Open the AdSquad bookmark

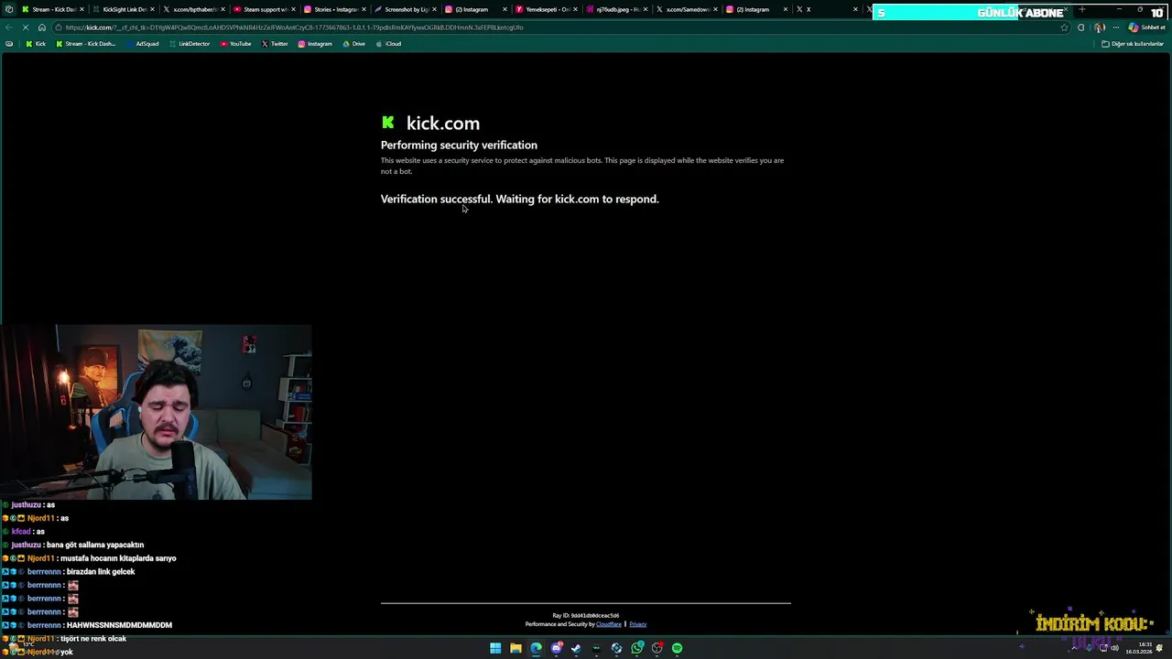[142, 44]
